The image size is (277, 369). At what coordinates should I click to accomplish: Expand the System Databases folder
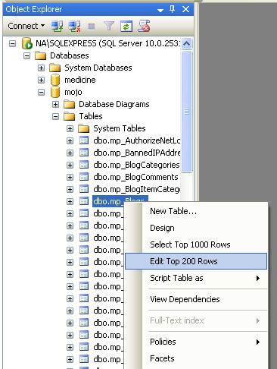[41, 68]
